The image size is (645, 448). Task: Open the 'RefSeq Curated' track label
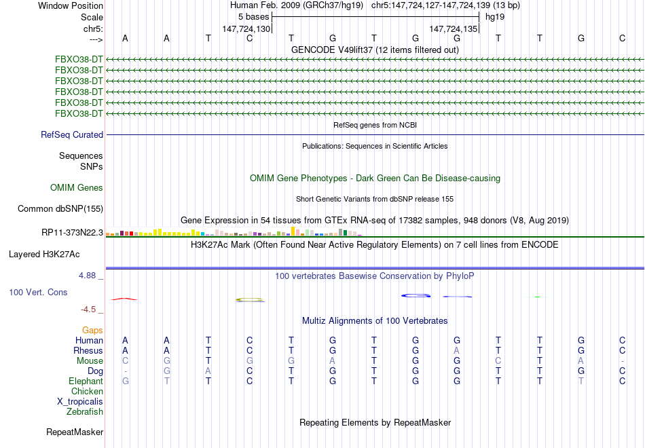[x=72, y=134]
